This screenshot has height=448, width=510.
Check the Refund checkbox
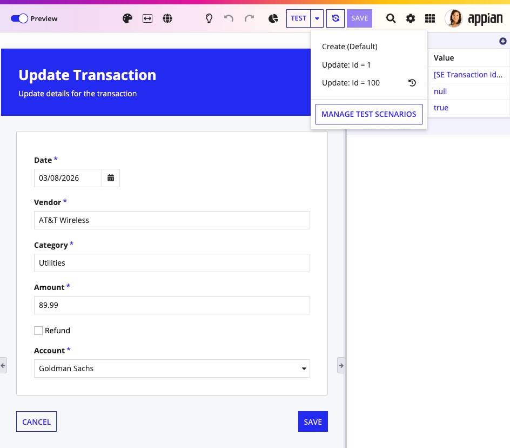pos(38,331)
